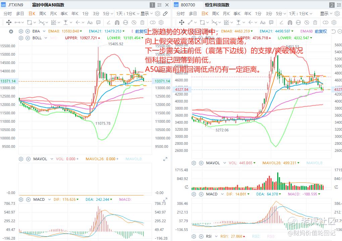Toggle linked-charts icon in A50 toolbar
Screen dimensions: 342x241
[153, 22]
